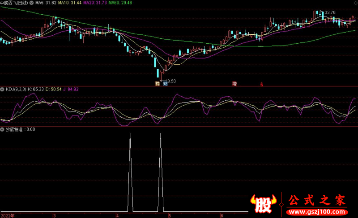358x218 pixels.
Task: Select the MA20: 31.73 average label
Action: coord(95,3)
